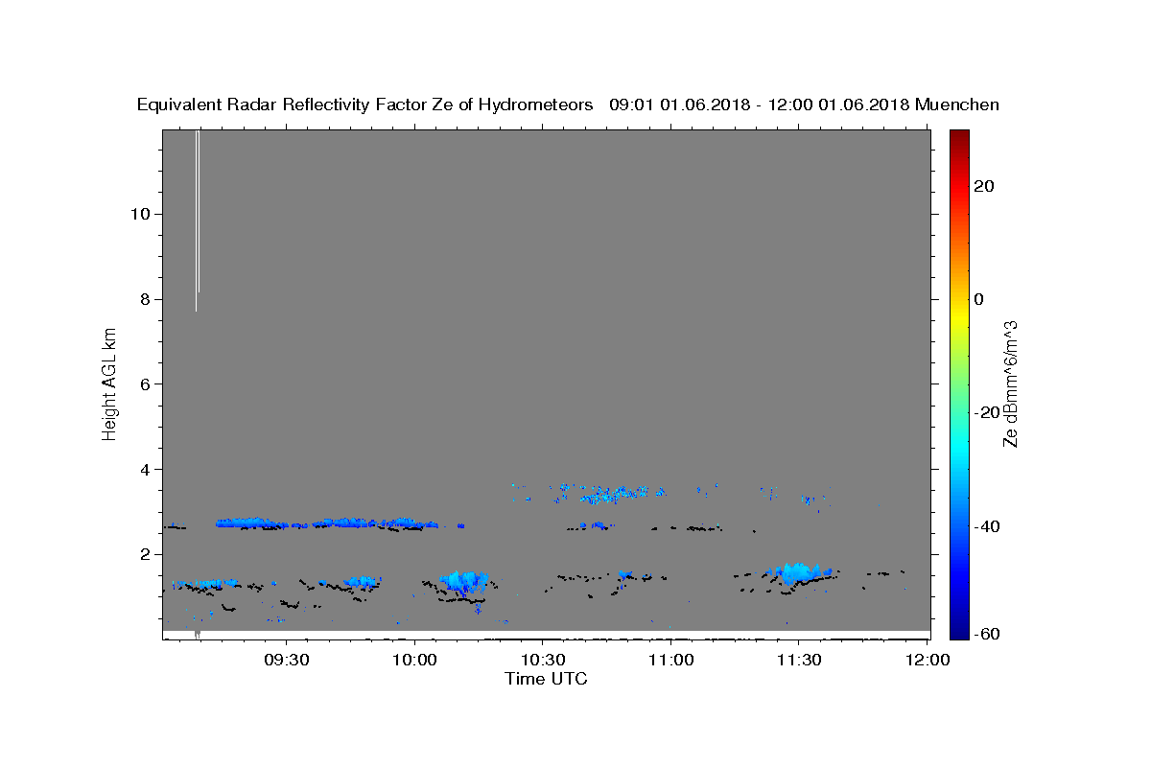This screenshot has width=1151, height=767.
Task: Click the 10:00 time tick label
Action: point(414,660)
